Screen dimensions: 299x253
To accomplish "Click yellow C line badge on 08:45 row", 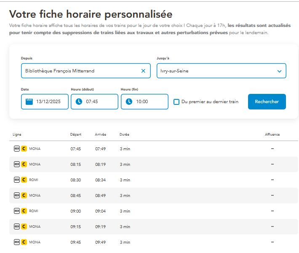I will point(24,195).
